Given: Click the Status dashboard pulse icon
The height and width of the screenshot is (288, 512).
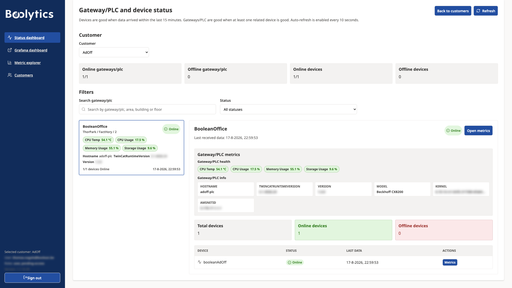Looking at the screenshot, I should [10, 37].
